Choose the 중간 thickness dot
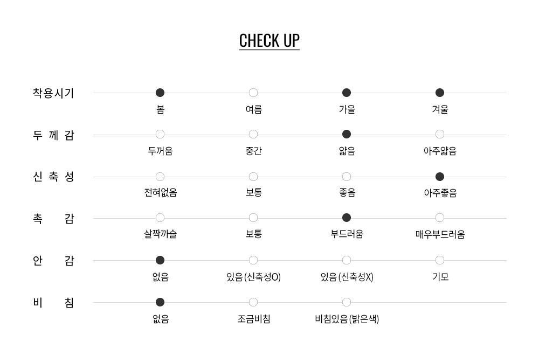Image resolution: width=539 pixels, height=356 pixels. (x=253, y=134)
